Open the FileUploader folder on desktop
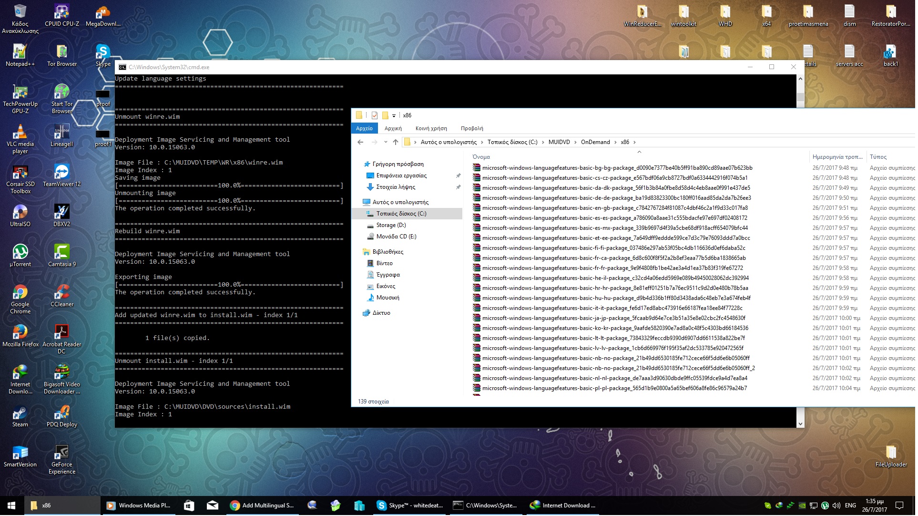Image resolution: width=918 pixels, height=516 pixels. point(894,456)
